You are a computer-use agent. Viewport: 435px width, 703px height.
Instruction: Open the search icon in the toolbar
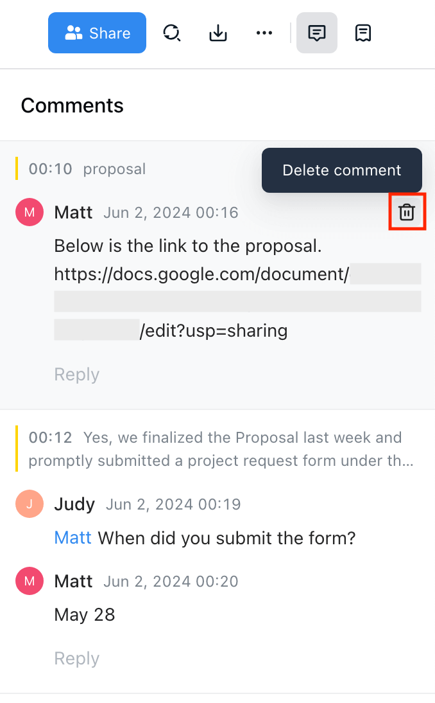(x=171, y=33)
